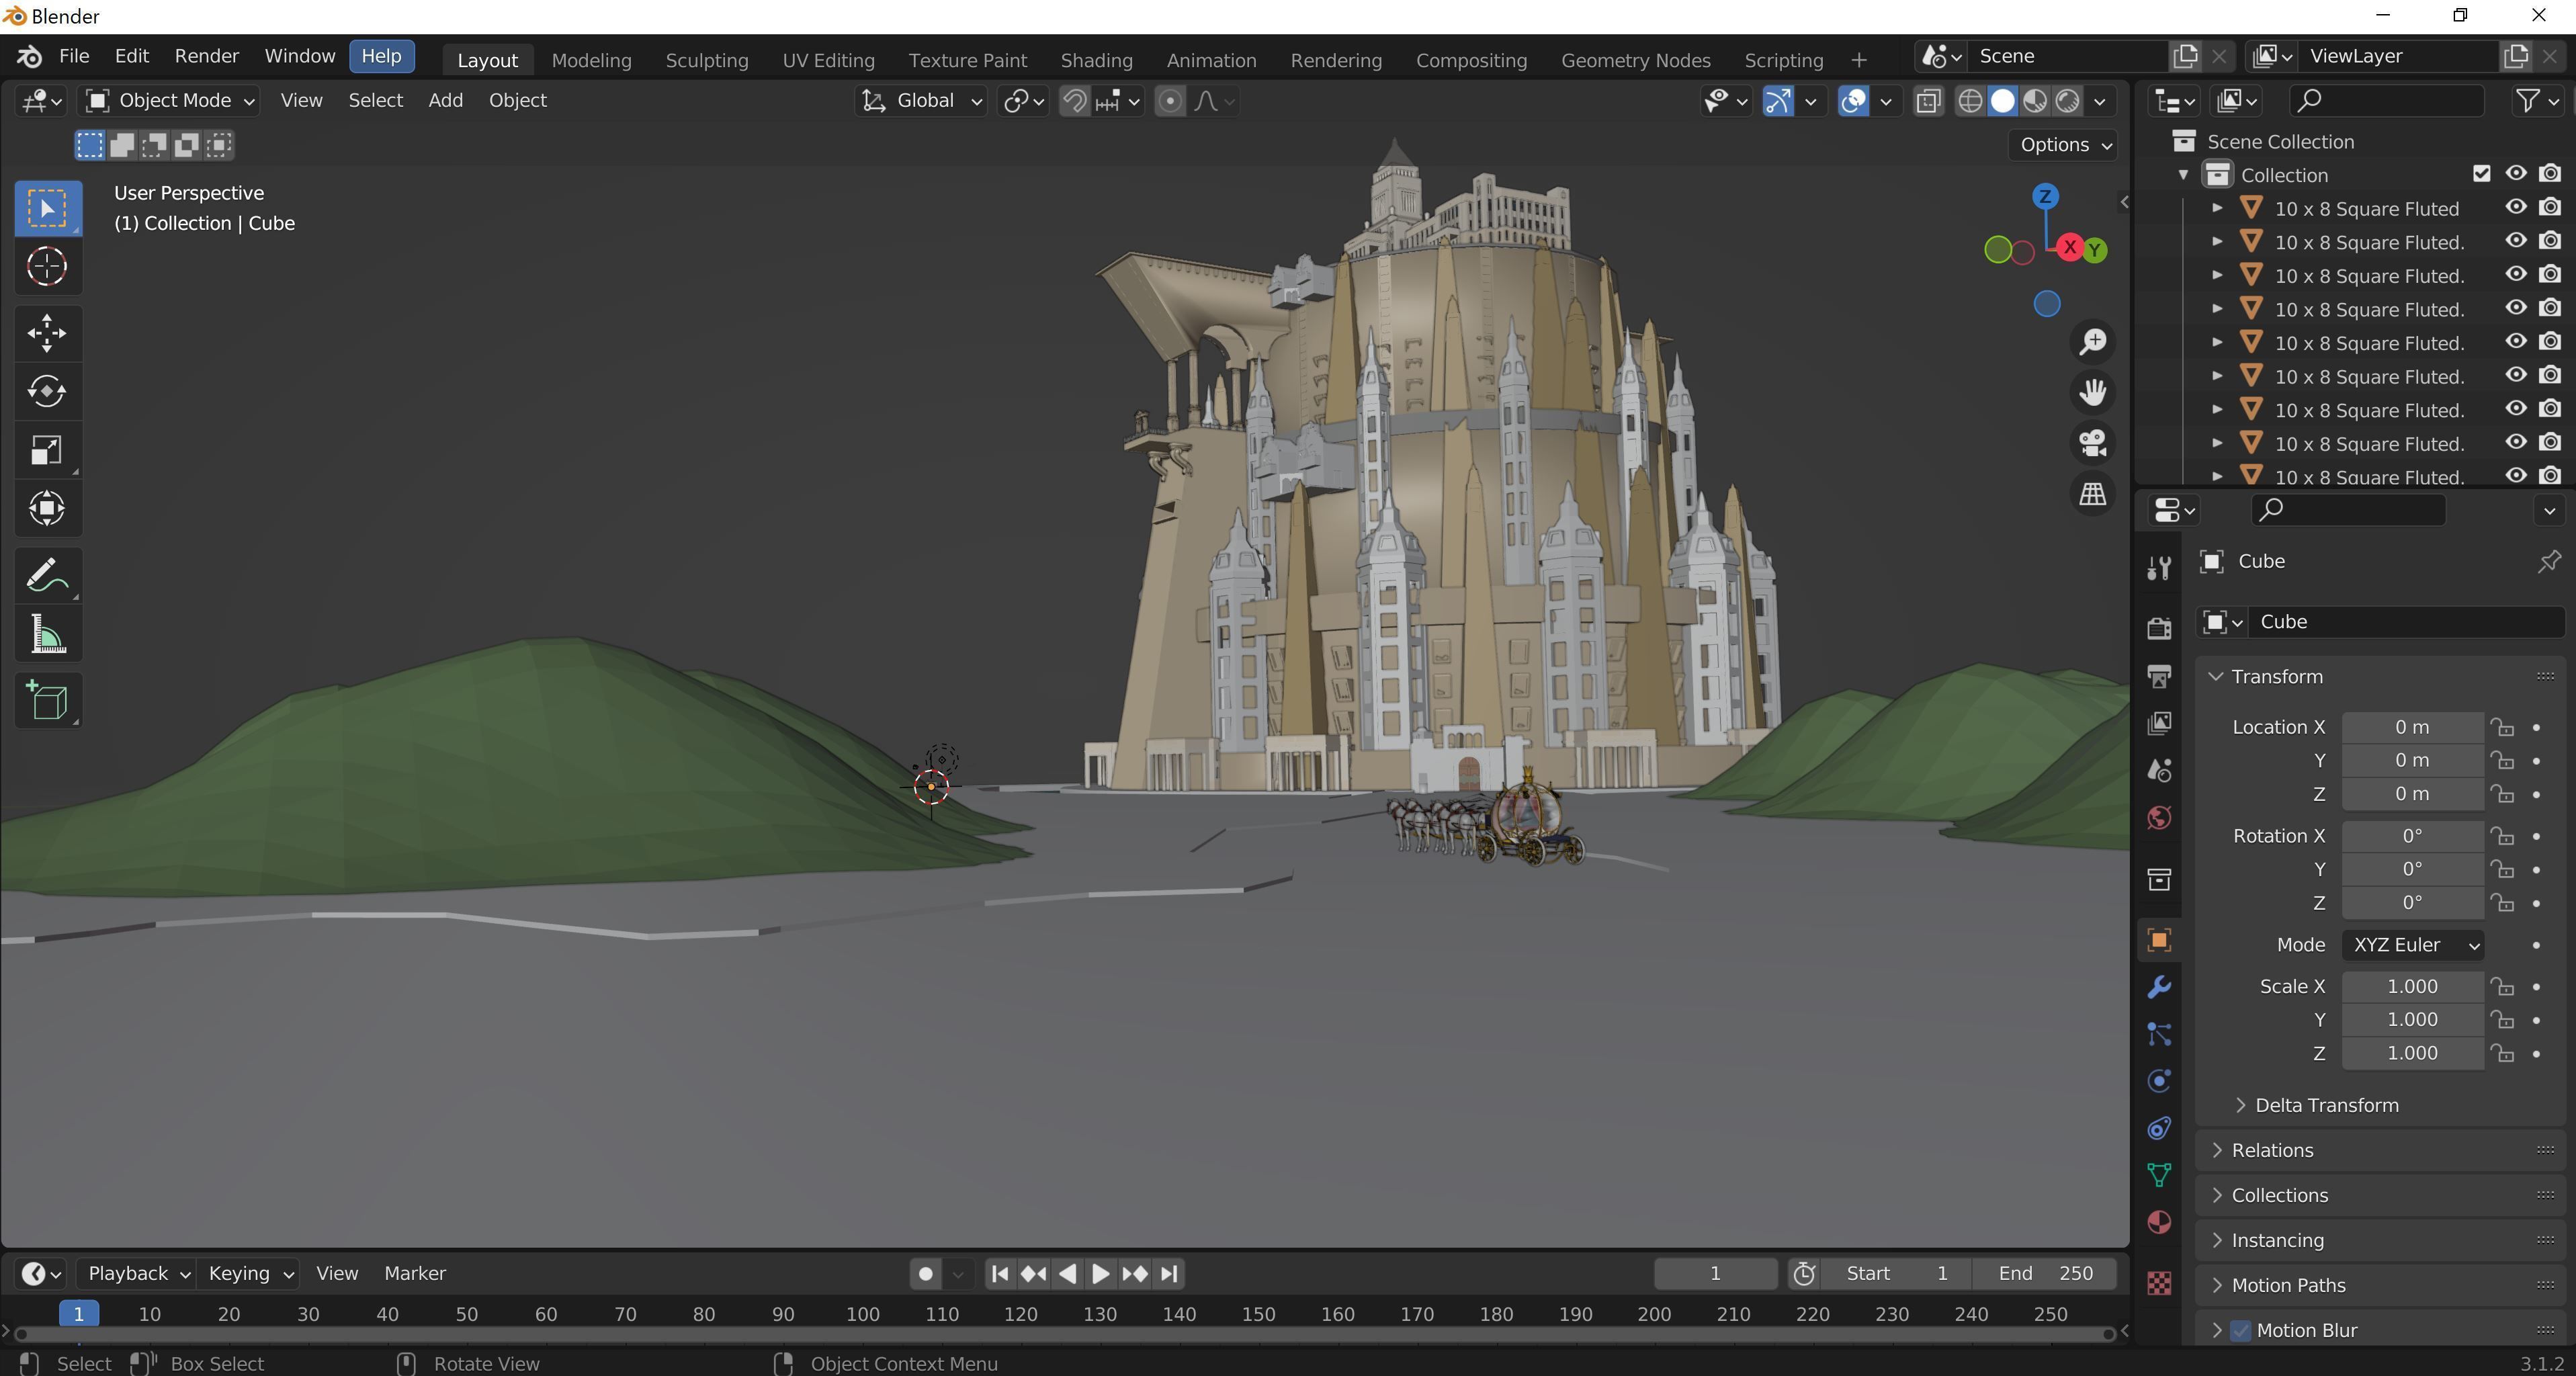Switch perspective/orthographic grid icon

2093,494
